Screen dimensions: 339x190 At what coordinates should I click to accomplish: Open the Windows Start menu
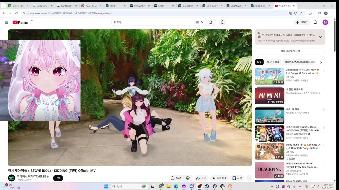[106, 186]
